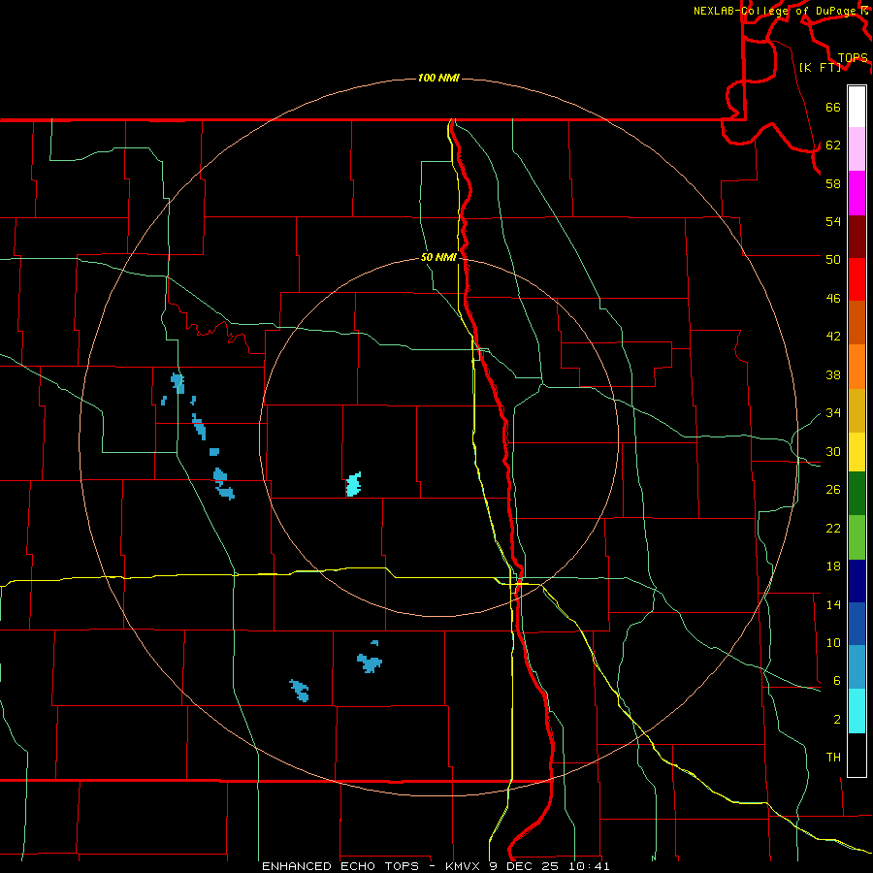Click the 50 NMI range ring label

[x=438, y=257]
